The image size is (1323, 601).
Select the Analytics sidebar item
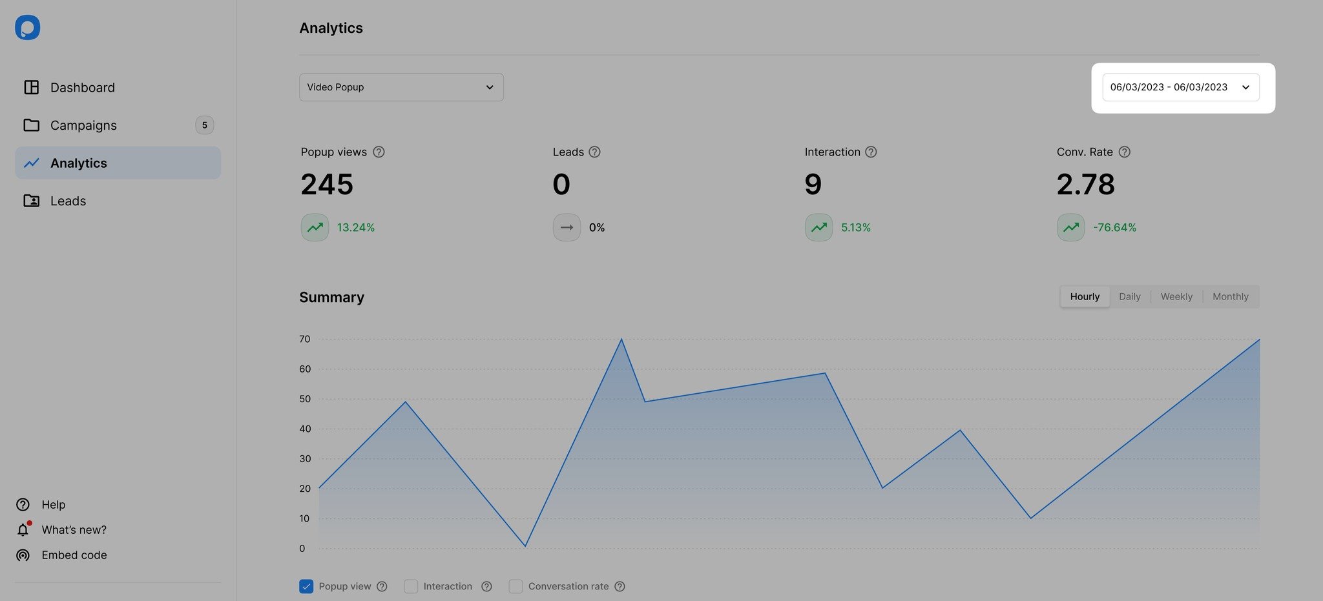[118, 163]
